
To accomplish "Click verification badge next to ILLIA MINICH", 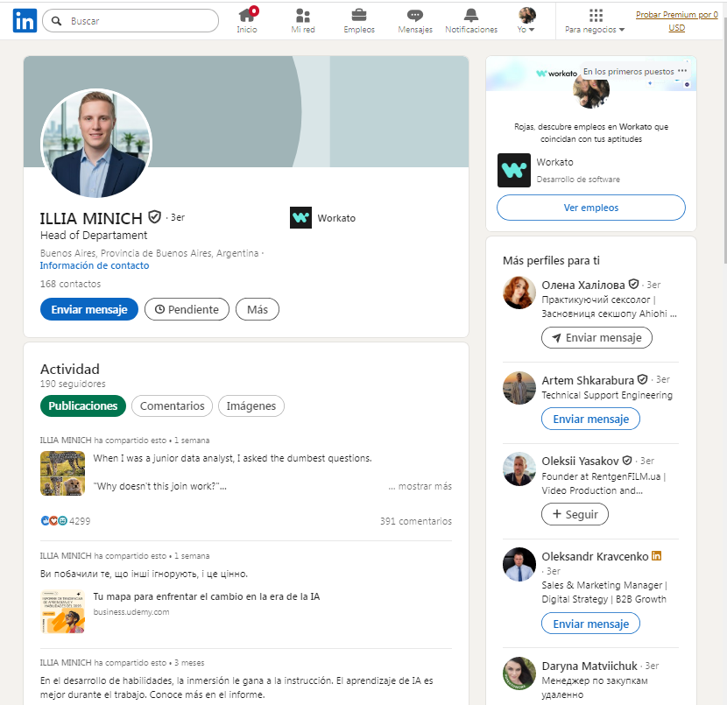I will (154, 216).
